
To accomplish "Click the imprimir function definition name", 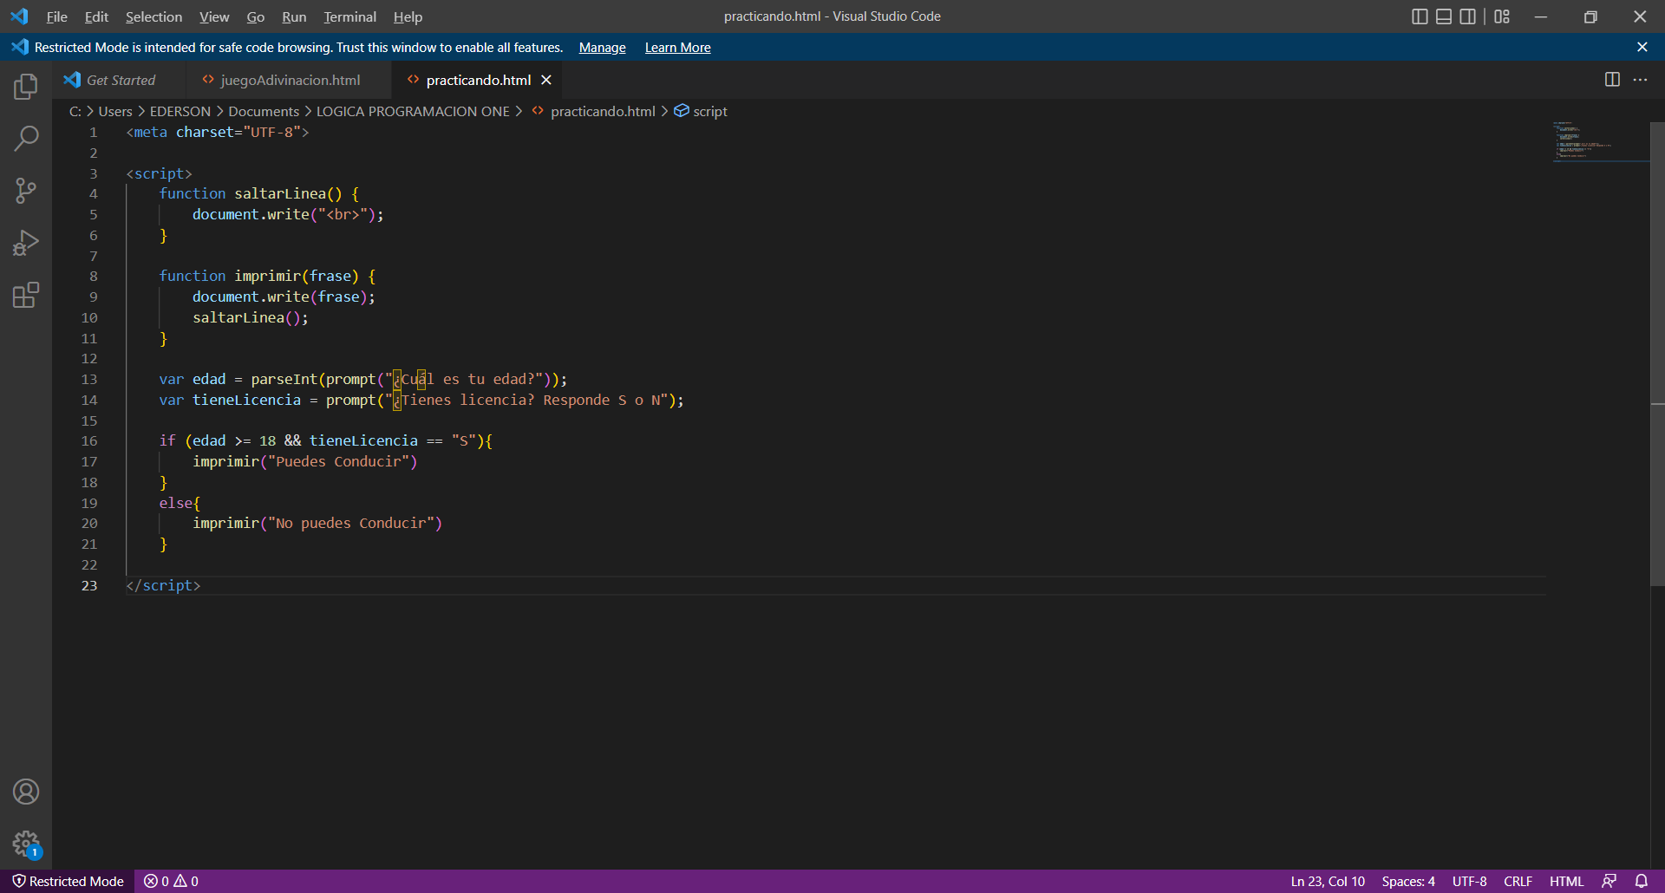I will tap(267, 276).
